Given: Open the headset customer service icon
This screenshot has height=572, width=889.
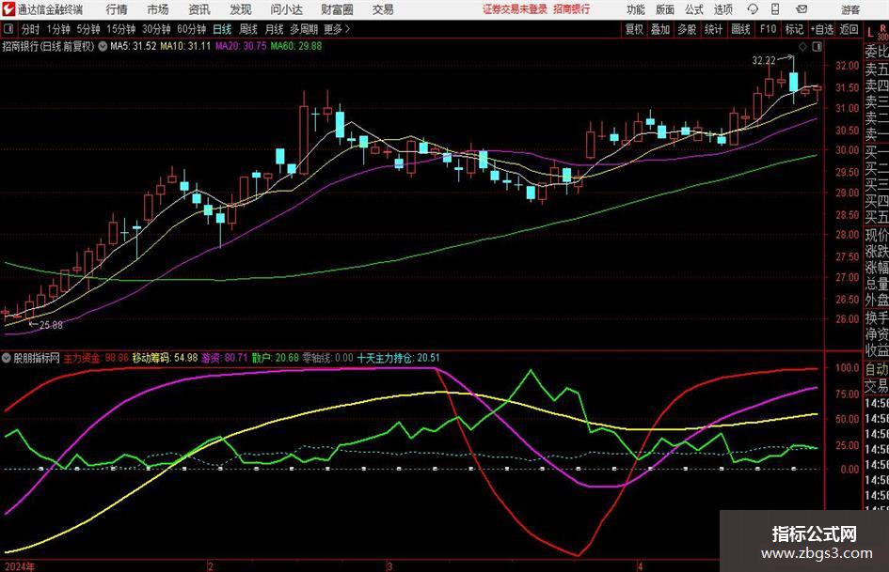Looking at the screenshot, I should coord(753,9).
